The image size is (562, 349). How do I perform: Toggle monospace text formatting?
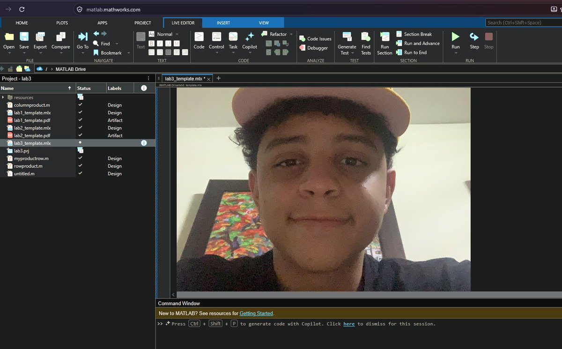pos(177,44)
